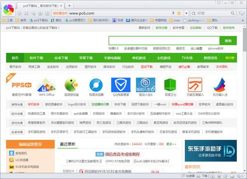Screen dimensions: 247x179
Task: Open the 爱奇艺PPS影音 PPS.tv icon
Action: coord(22,85)
